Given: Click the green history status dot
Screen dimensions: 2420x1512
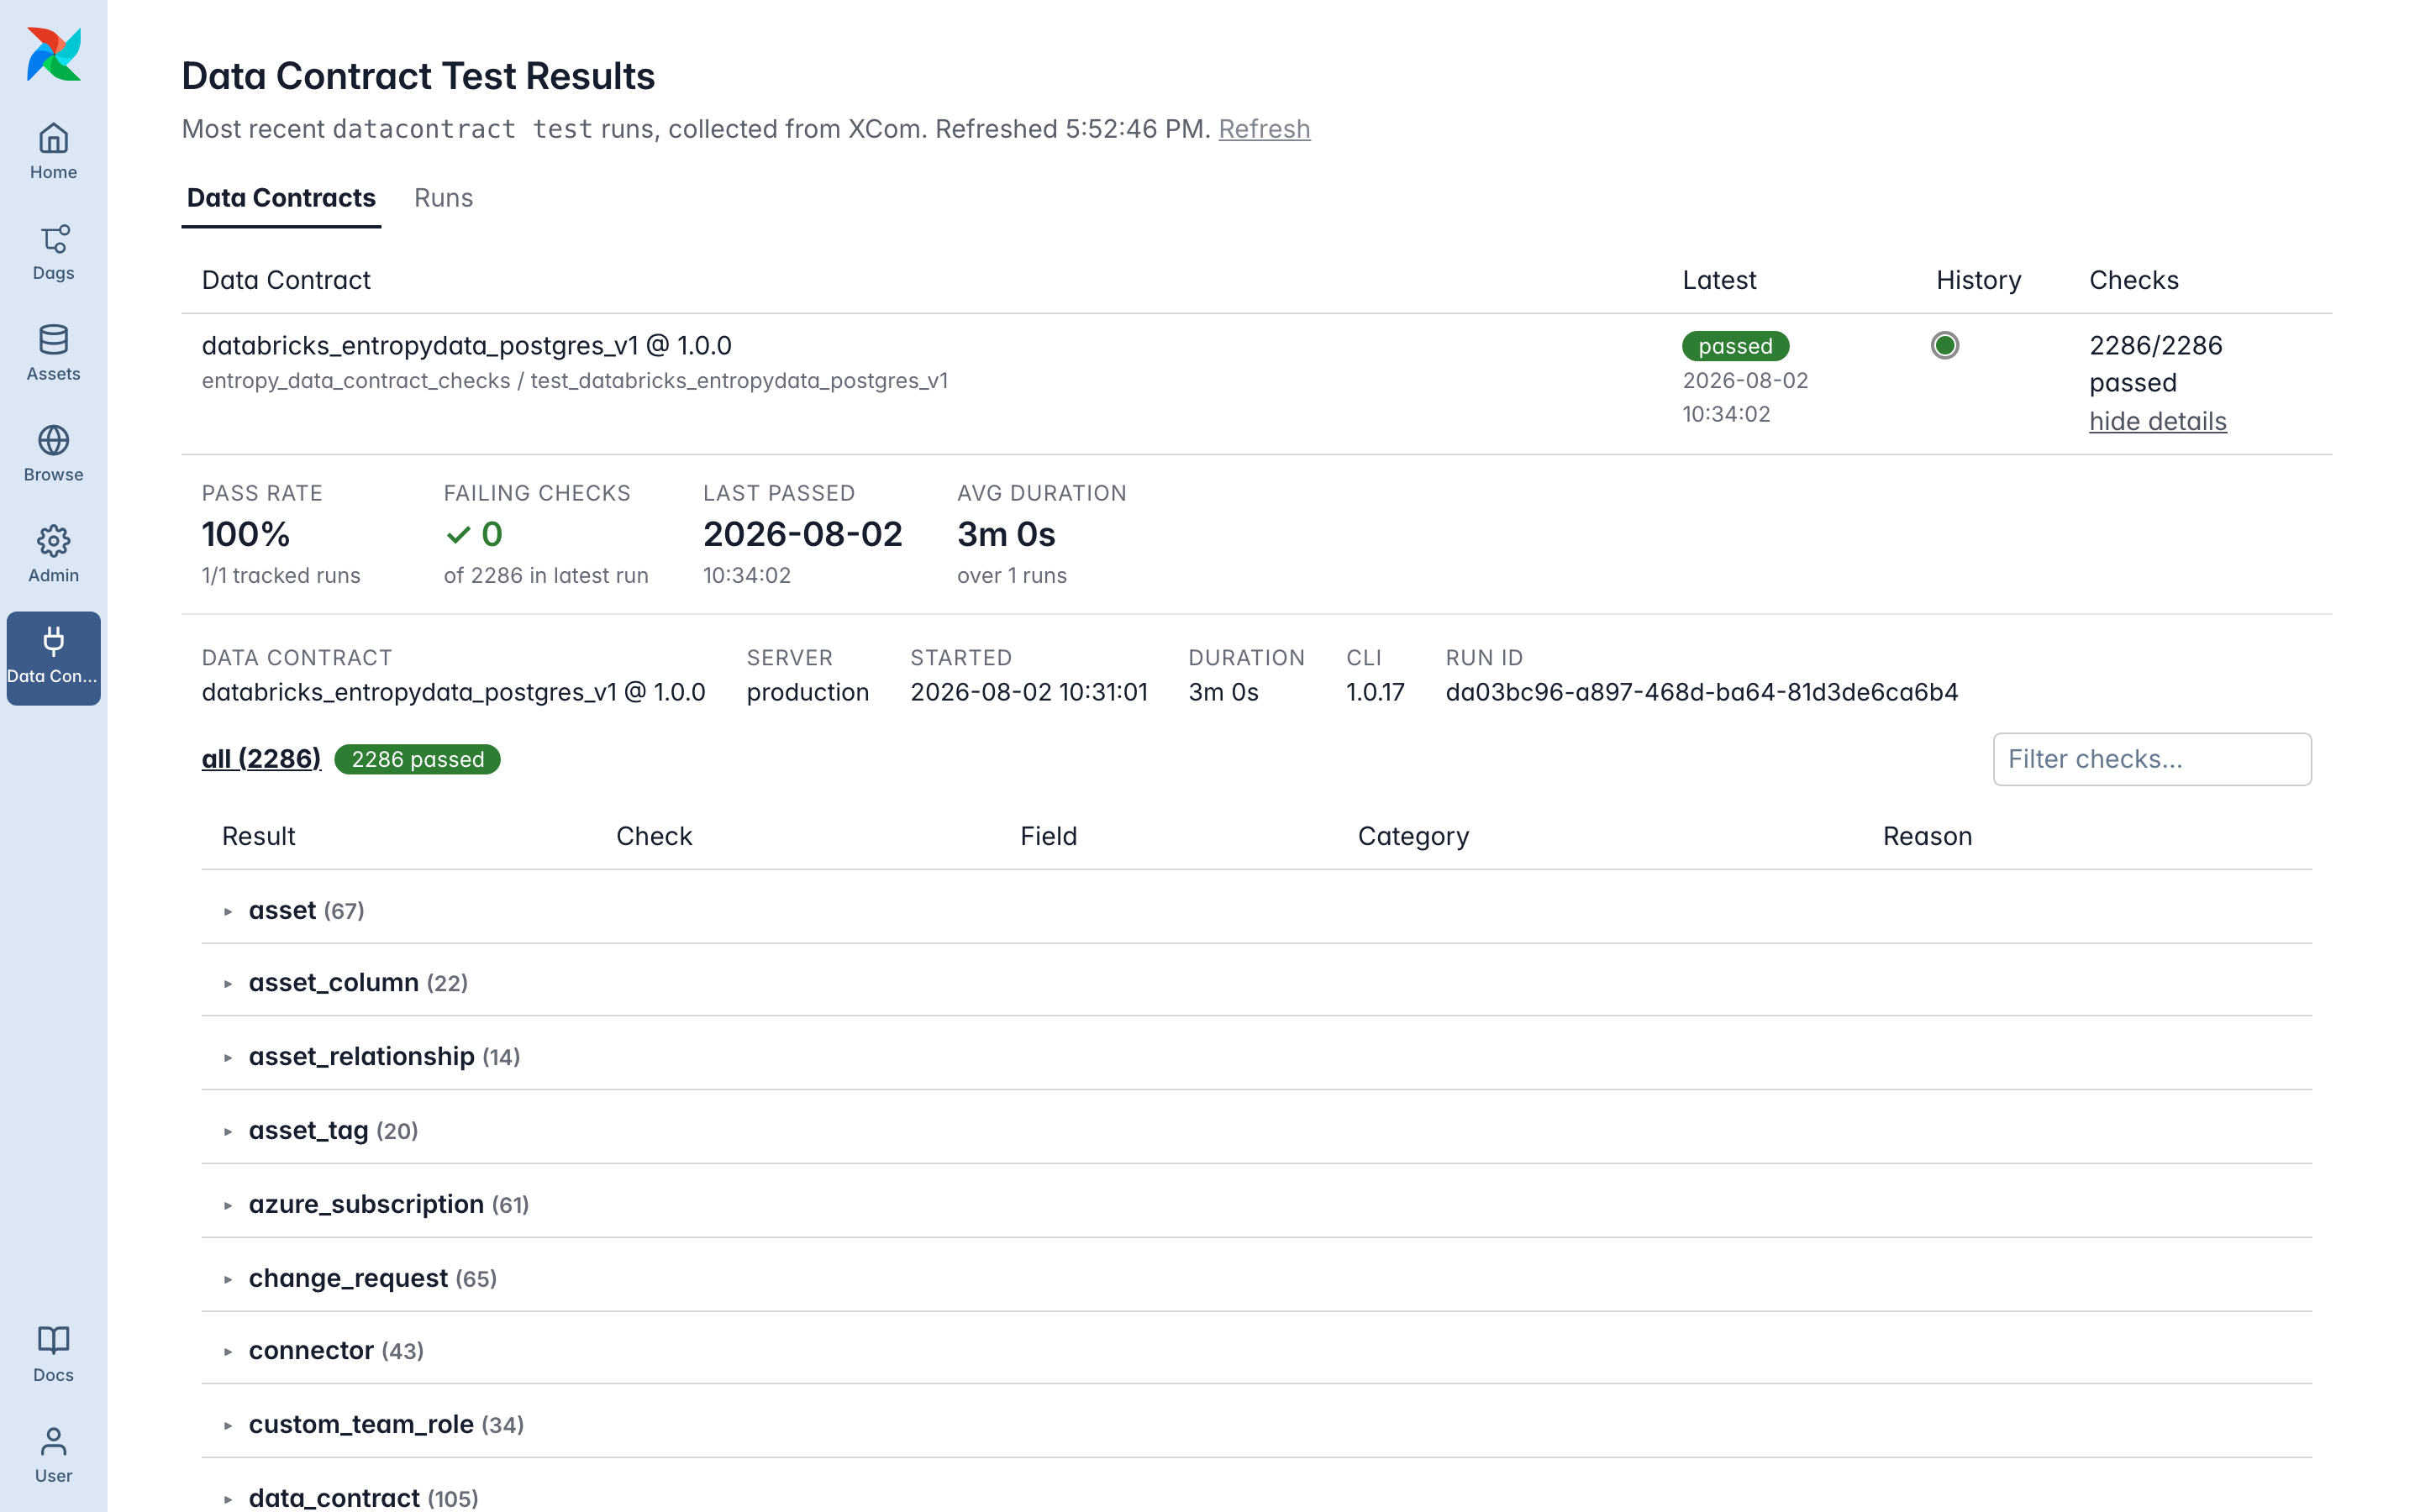Looking at the screenshot, I should pos(1944,345).
